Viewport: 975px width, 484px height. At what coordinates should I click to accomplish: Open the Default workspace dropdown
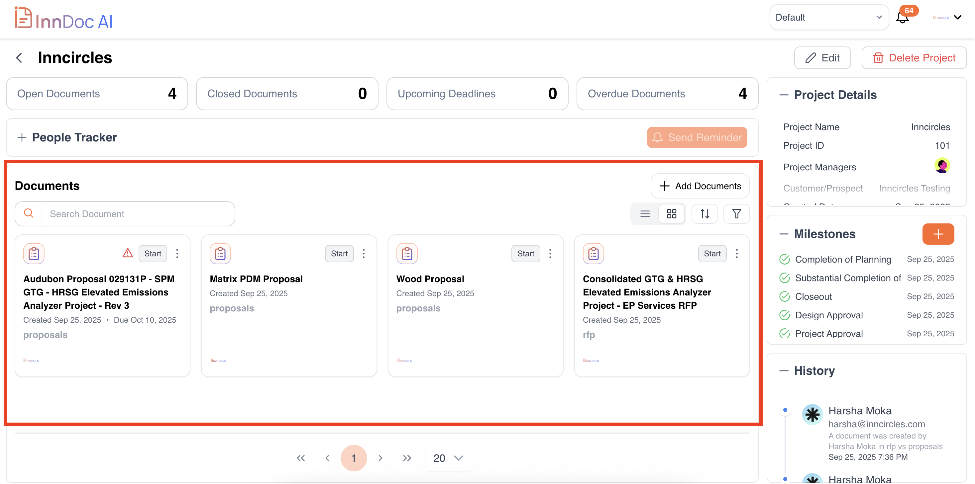[828, 17]
